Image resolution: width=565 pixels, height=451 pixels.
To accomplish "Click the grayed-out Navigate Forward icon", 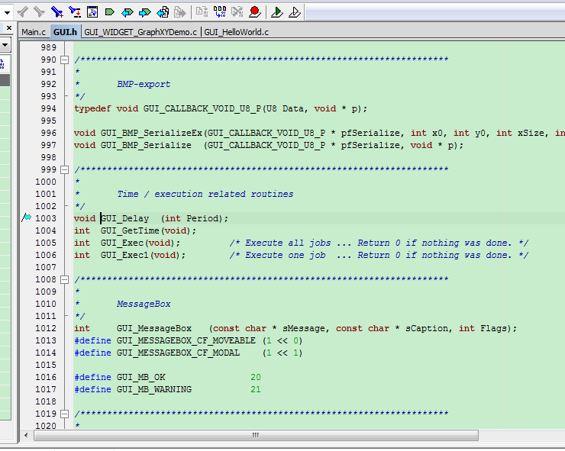I will pyautogui.click(x=179, y=12).
